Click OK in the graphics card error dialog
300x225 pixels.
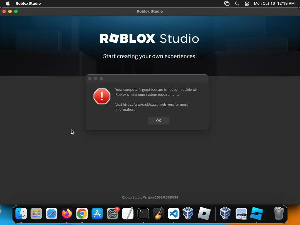[158, 120]
